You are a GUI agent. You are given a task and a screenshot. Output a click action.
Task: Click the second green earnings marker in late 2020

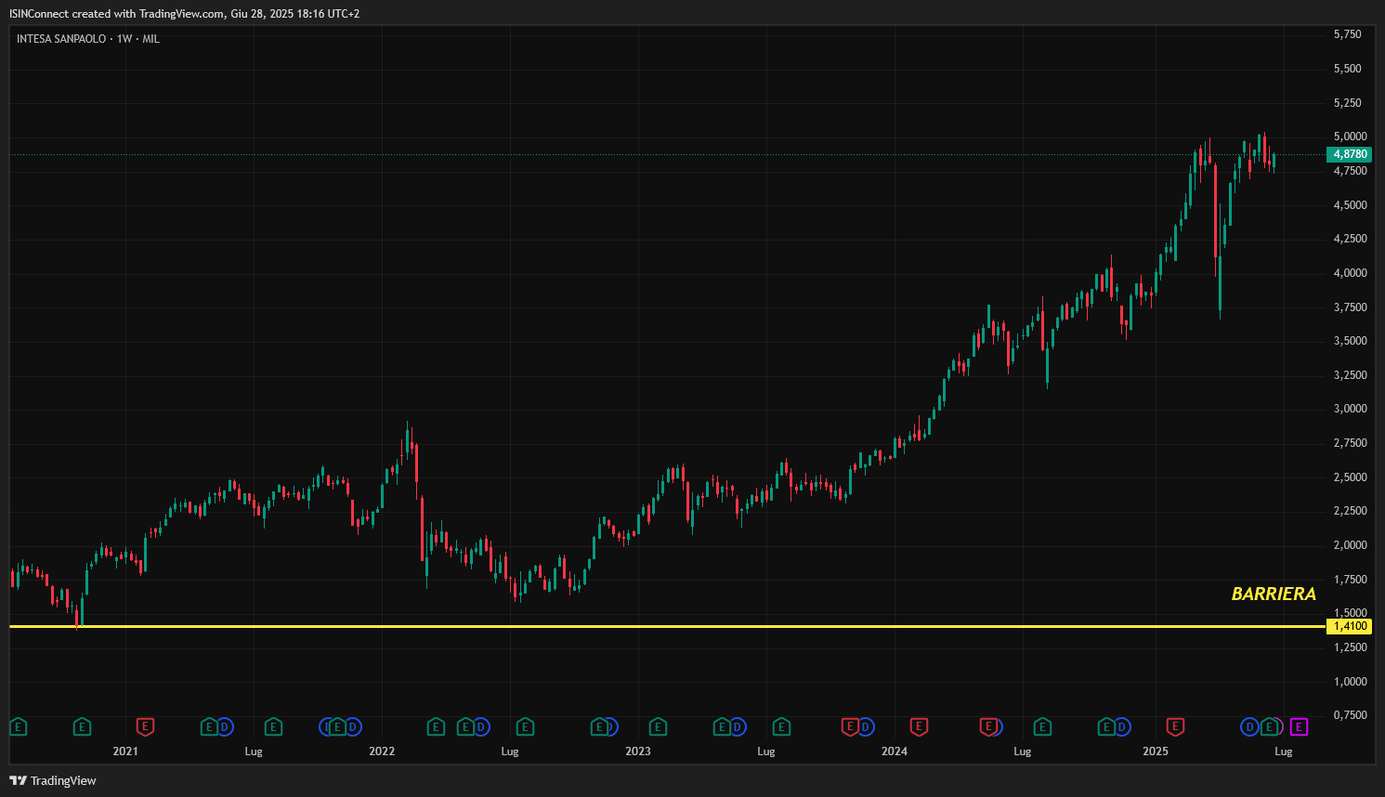click(x=82, y=726)
